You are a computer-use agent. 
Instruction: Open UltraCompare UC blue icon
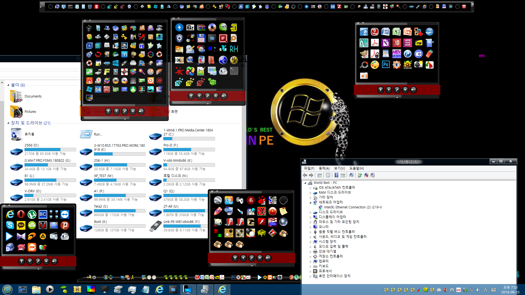pos(223,60)
